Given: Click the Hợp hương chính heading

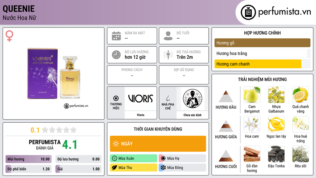Looking at the screenshot, I should [x=262, y=33].
